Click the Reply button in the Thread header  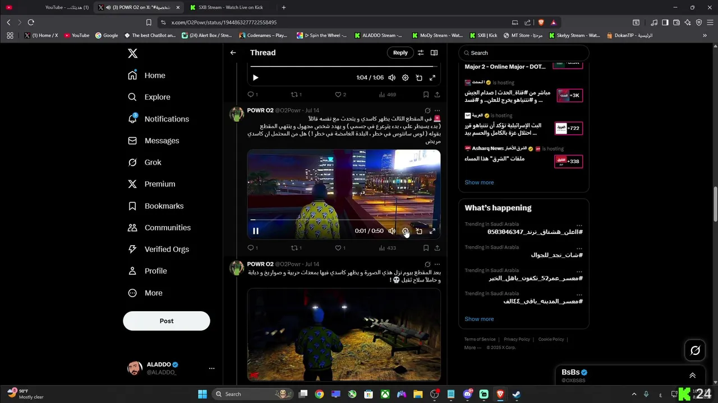[x=401, y=53]
